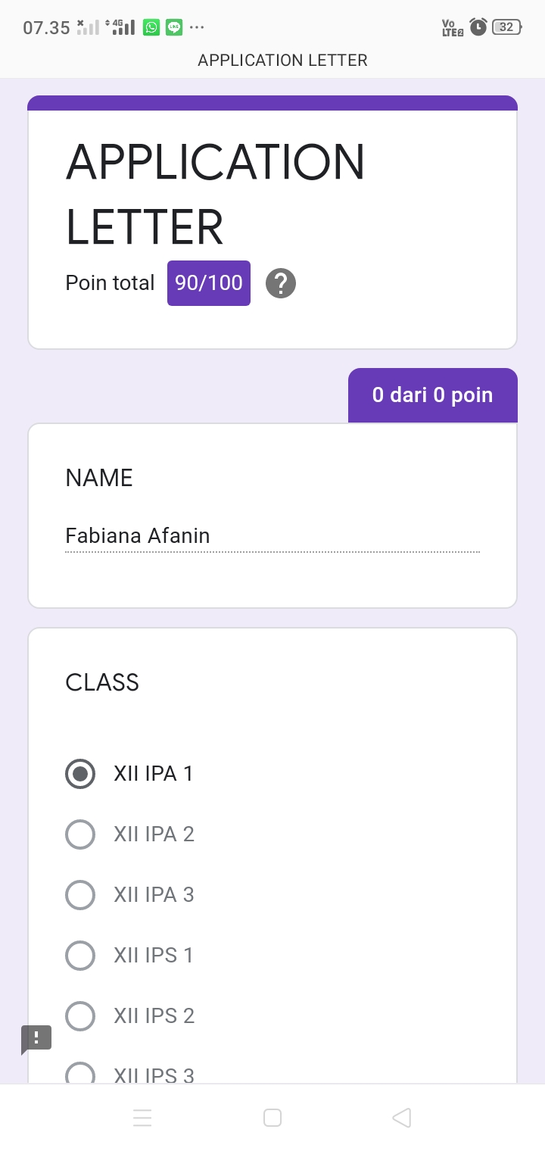Tap the 0 dari 0 poin label

click(432, 395)
